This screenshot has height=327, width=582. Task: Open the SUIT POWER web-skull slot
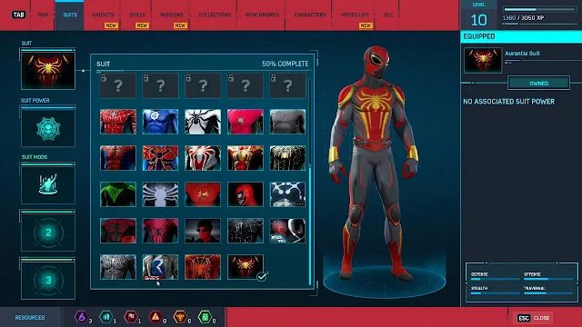pos(48,128)
